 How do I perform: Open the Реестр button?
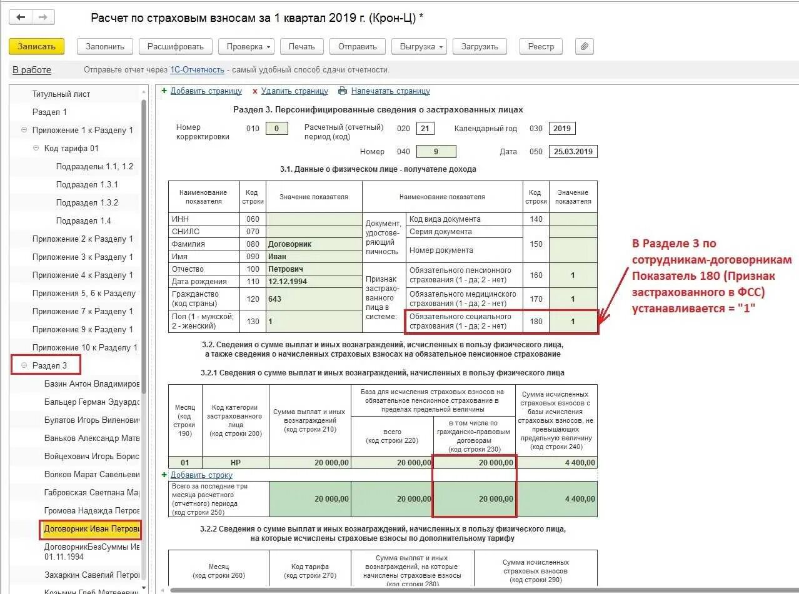tap(541, 46)
